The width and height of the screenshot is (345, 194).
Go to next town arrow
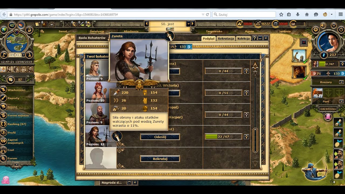point(193,24)
